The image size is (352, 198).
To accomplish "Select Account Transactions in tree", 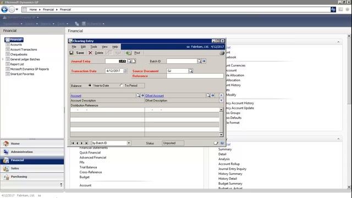I will pos(24,50).
